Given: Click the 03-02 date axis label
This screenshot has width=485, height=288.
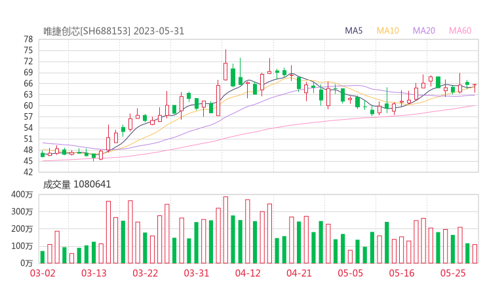Looking at the screenshot, I should coord(43,274).
